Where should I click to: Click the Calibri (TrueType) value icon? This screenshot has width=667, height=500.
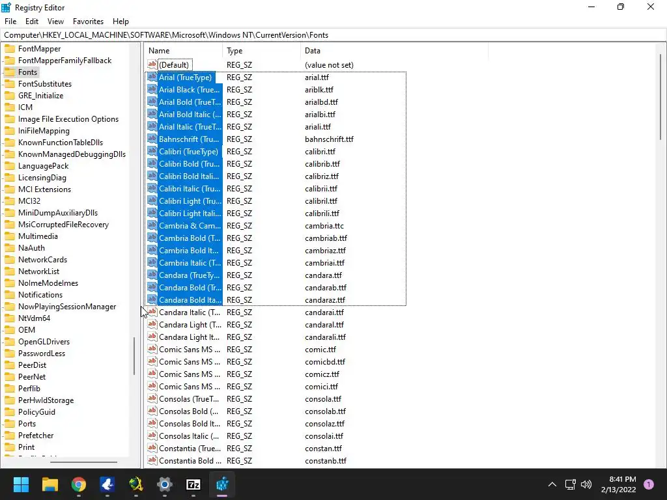coord(152,151)
